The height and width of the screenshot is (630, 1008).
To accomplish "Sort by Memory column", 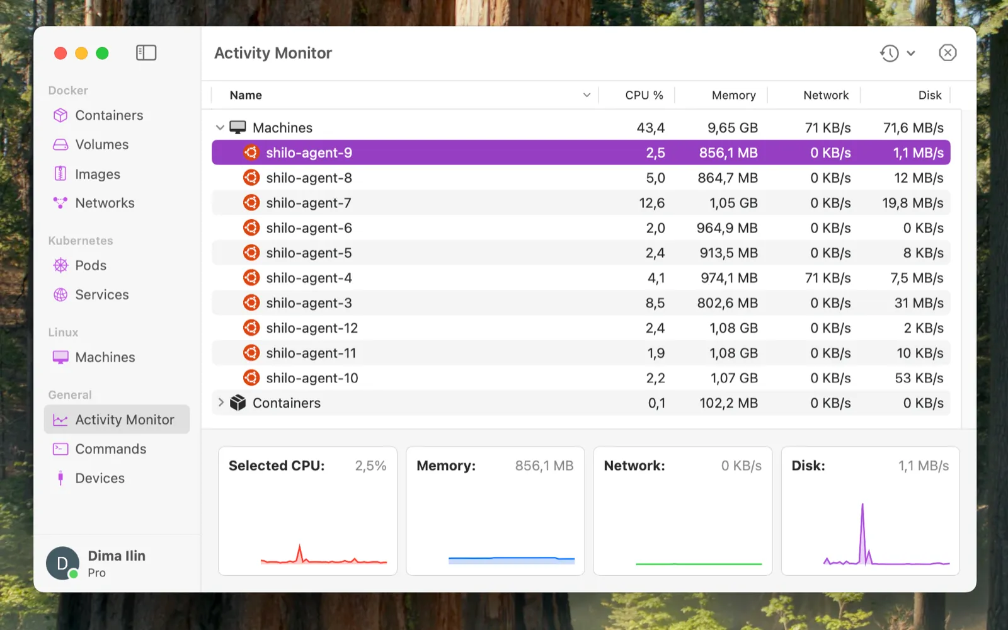I will pyautogui.click(x=733, y=95).
